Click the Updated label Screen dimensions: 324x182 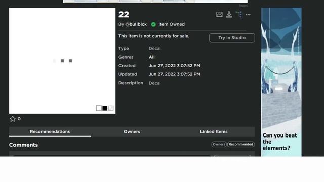coord(128,74)
